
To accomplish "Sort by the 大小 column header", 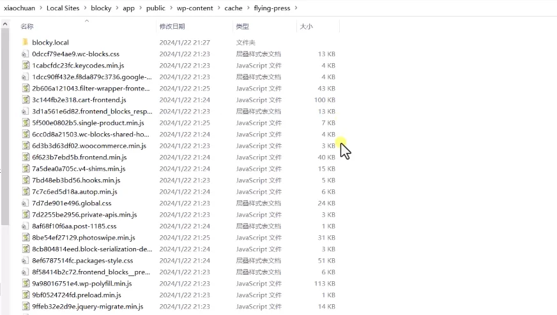I will [x=306, y=26].
